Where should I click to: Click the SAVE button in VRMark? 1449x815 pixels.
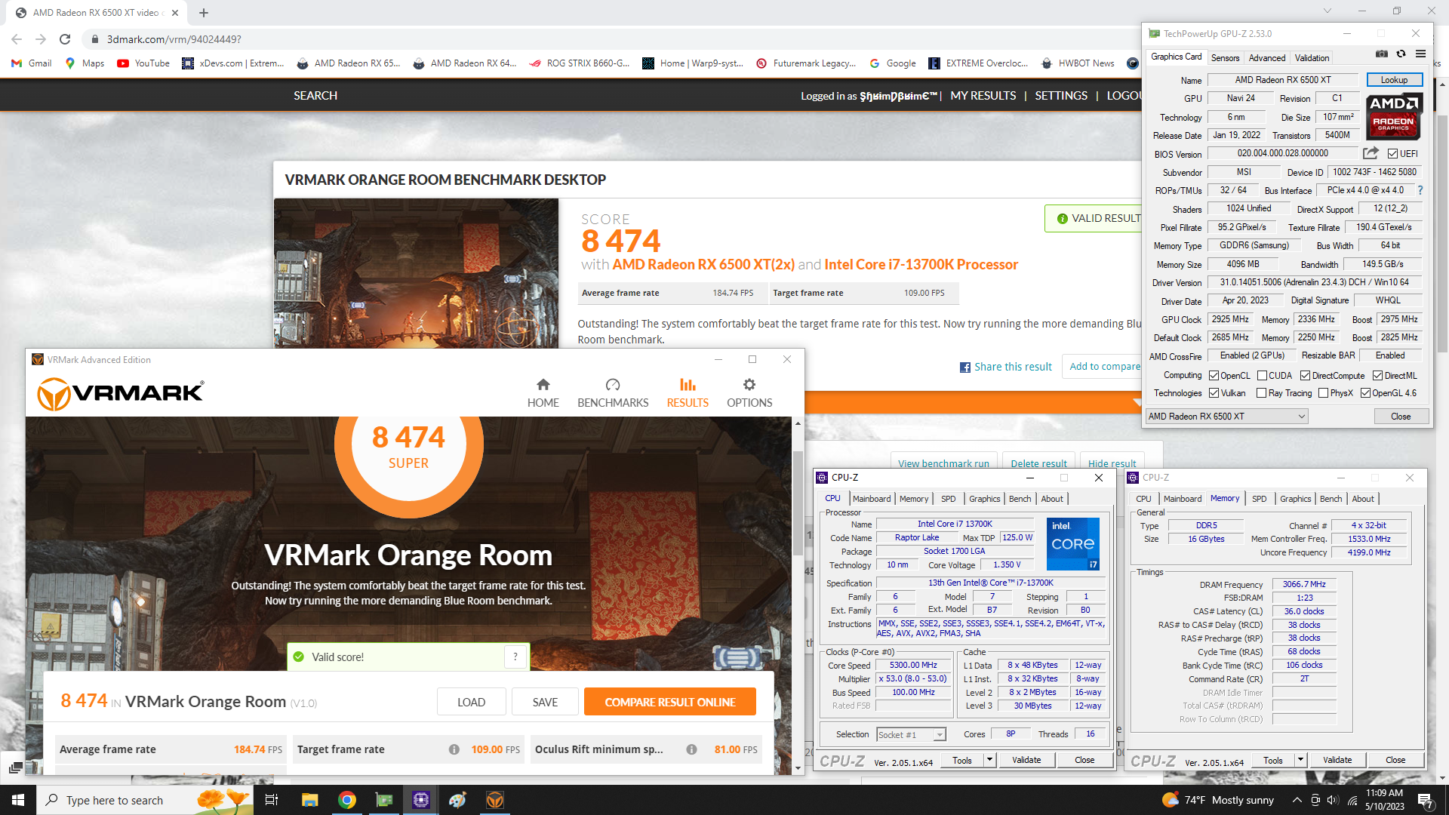pyautogui.click(x=545, y=702)
